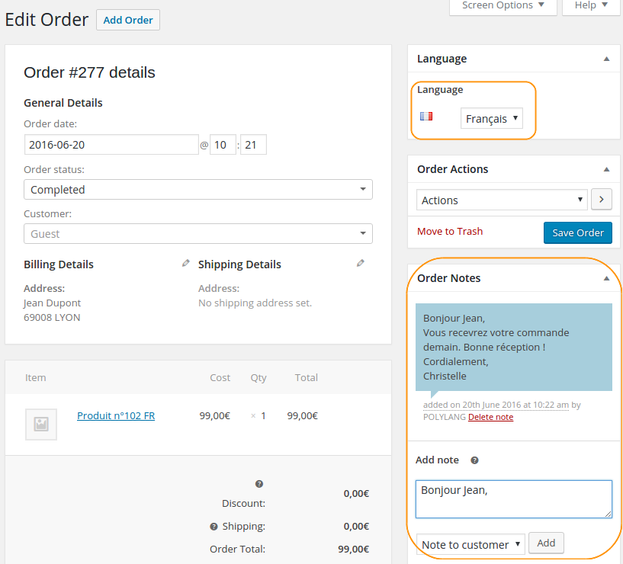
Task: Click the product placeholder thumbnail
Action: tap(41, 425)
